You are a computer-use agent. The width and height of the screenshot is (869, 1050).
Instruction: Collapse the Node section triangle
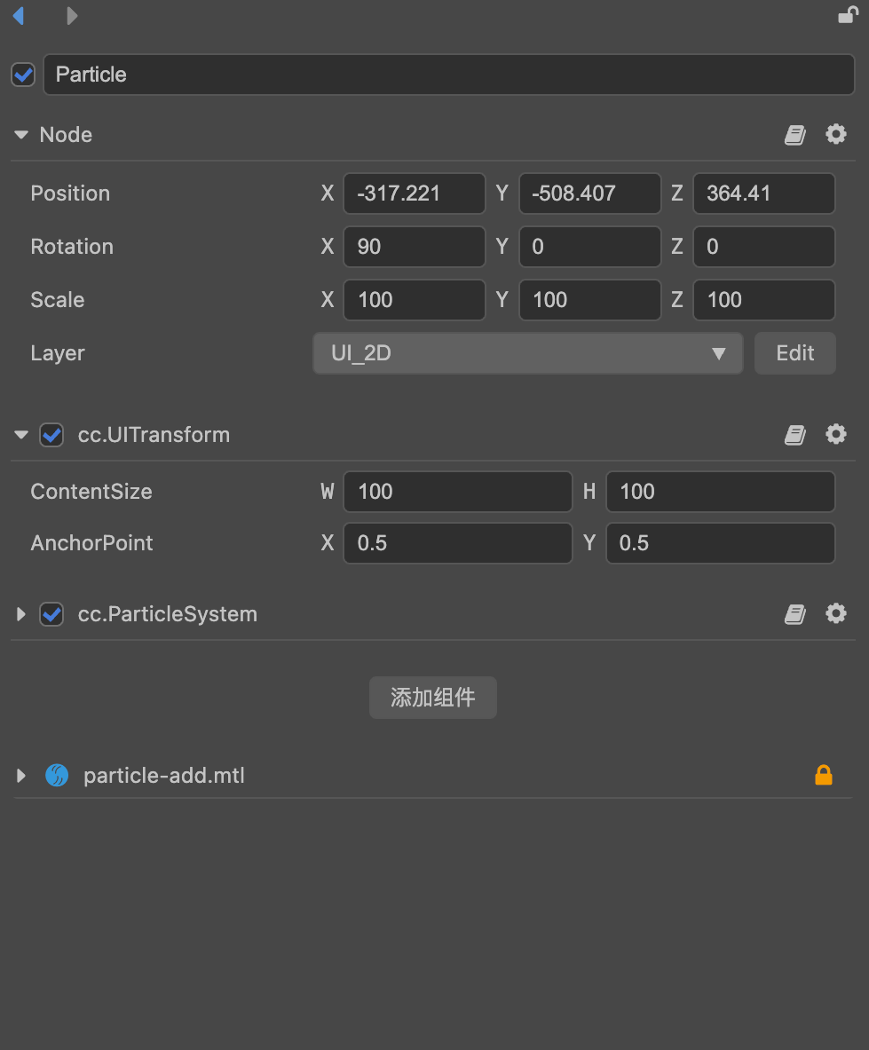pos(21,135)
